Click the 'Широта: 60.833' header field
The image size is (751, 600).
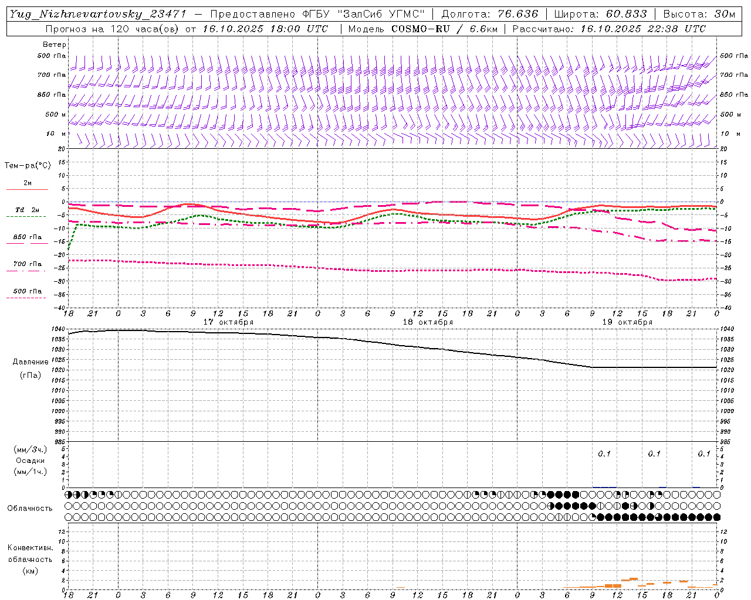click(x=600, y=14)
